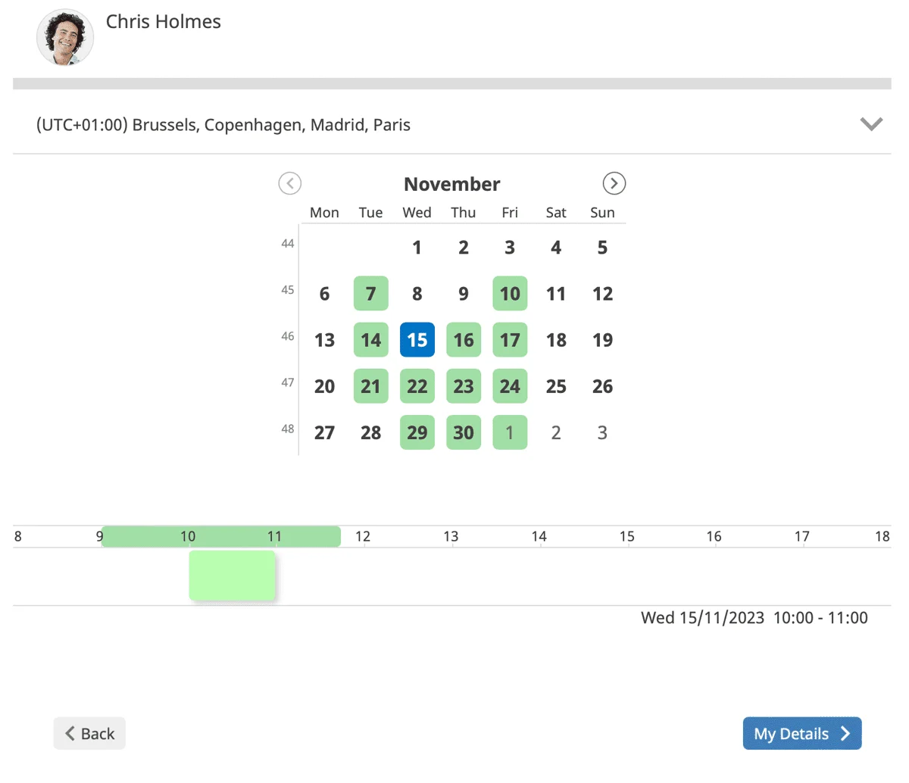
Task: Select December 1 green date
Action: pos(510,432)
